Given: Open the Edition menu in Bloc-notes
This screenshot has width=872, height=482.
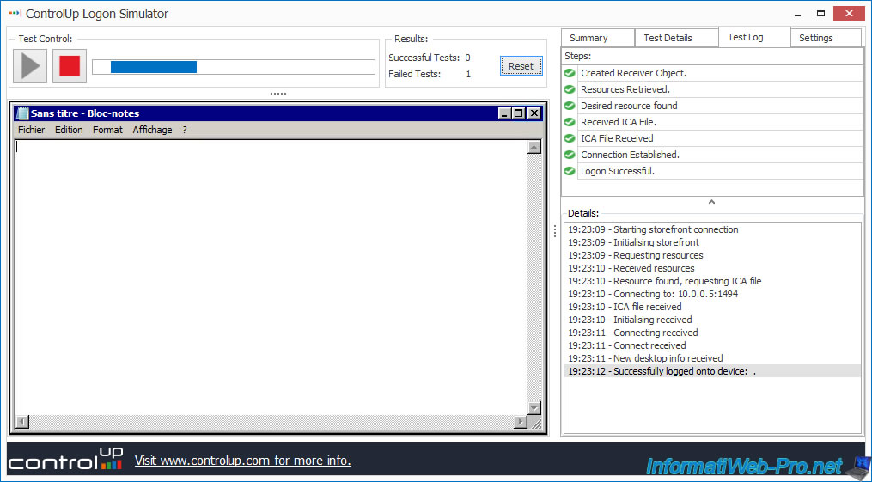Looking at the screenshot, I should point(69,130).
